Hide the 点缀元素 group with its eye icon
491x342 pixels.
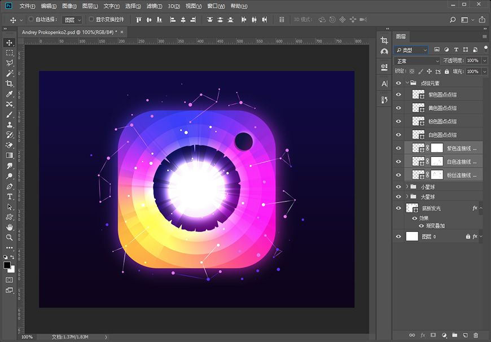[x=398, y=83]
